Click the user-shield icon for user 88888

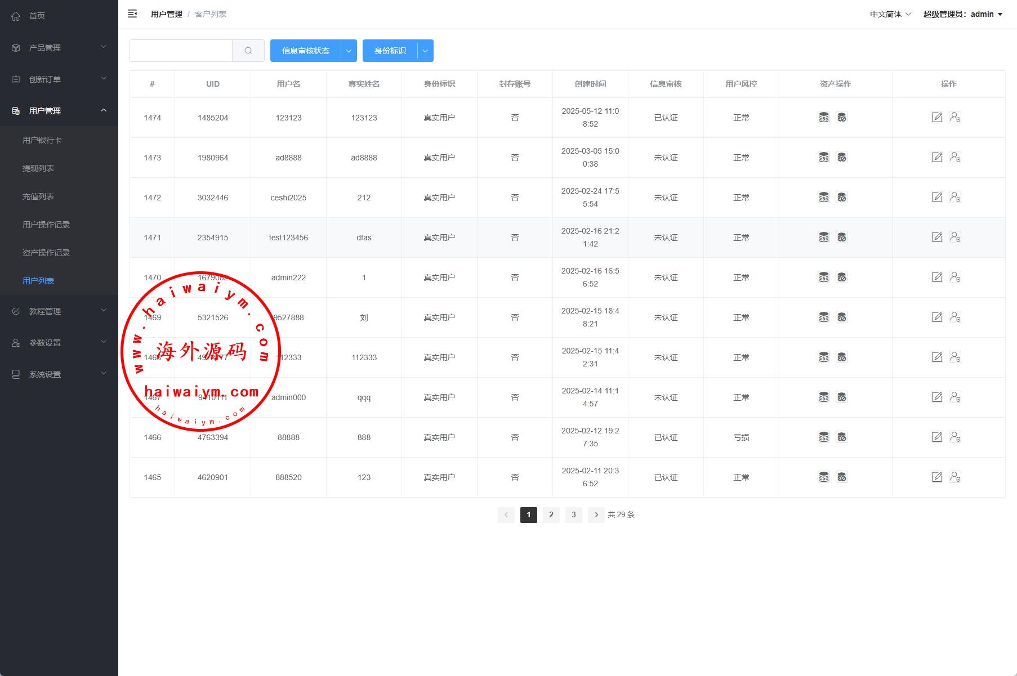point(955,437)
